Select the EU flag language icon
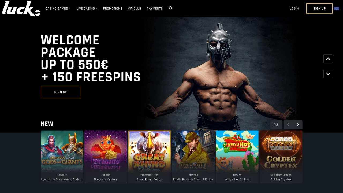The width and height of the screenshot is (343, 193). click(x=337, y=8)
